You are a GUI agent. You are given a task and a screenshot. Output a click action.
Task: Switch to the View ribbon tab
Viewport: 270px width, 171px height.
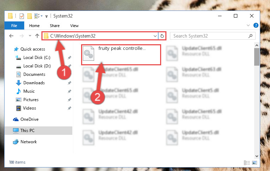[x=74, y=26]
